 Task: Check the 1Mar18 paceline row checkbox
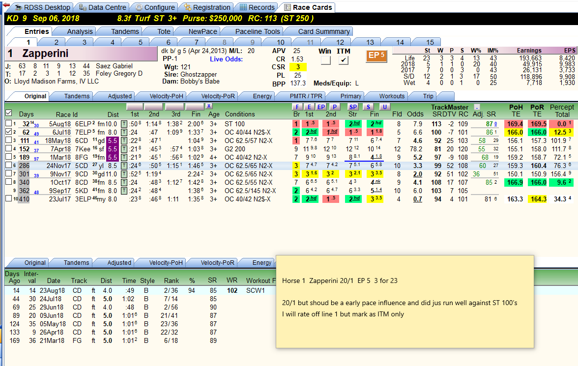coord(9,156)
